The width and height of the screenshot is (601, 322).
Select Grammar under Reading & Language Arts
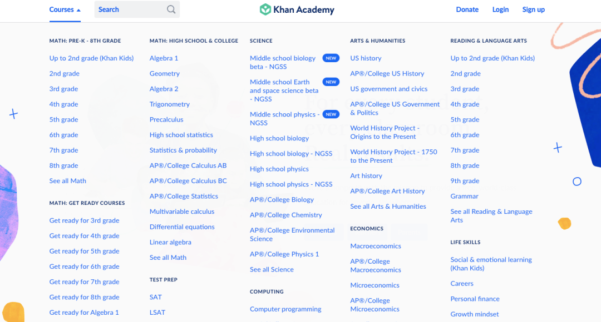[x=464, y=196]
